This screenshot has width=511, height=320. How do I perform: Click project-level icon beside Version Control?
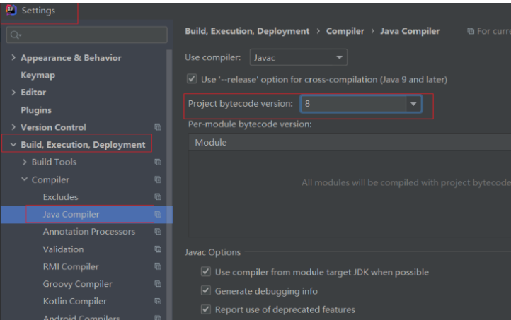158,127
